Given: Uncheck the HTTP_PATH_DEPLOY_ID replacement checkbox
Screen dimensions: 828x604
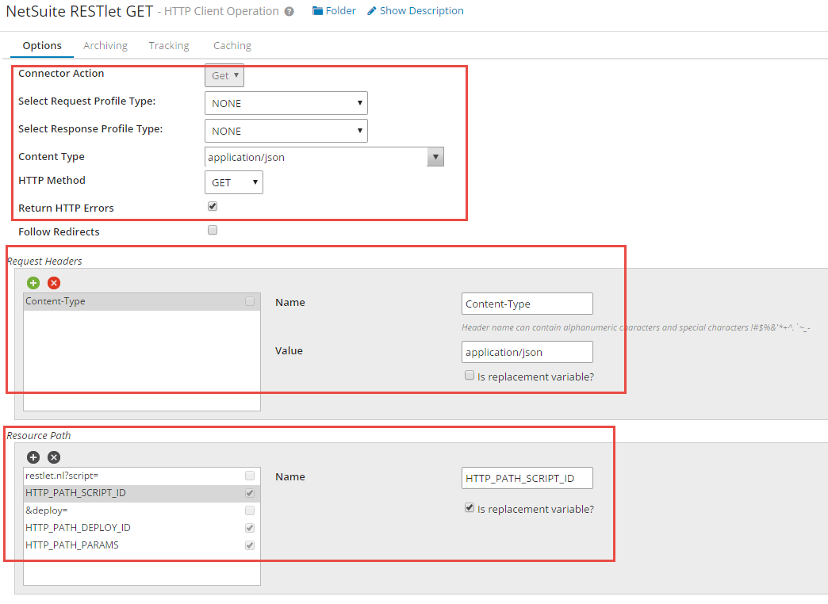Looking at the screenshot, I should click(250, 528).
